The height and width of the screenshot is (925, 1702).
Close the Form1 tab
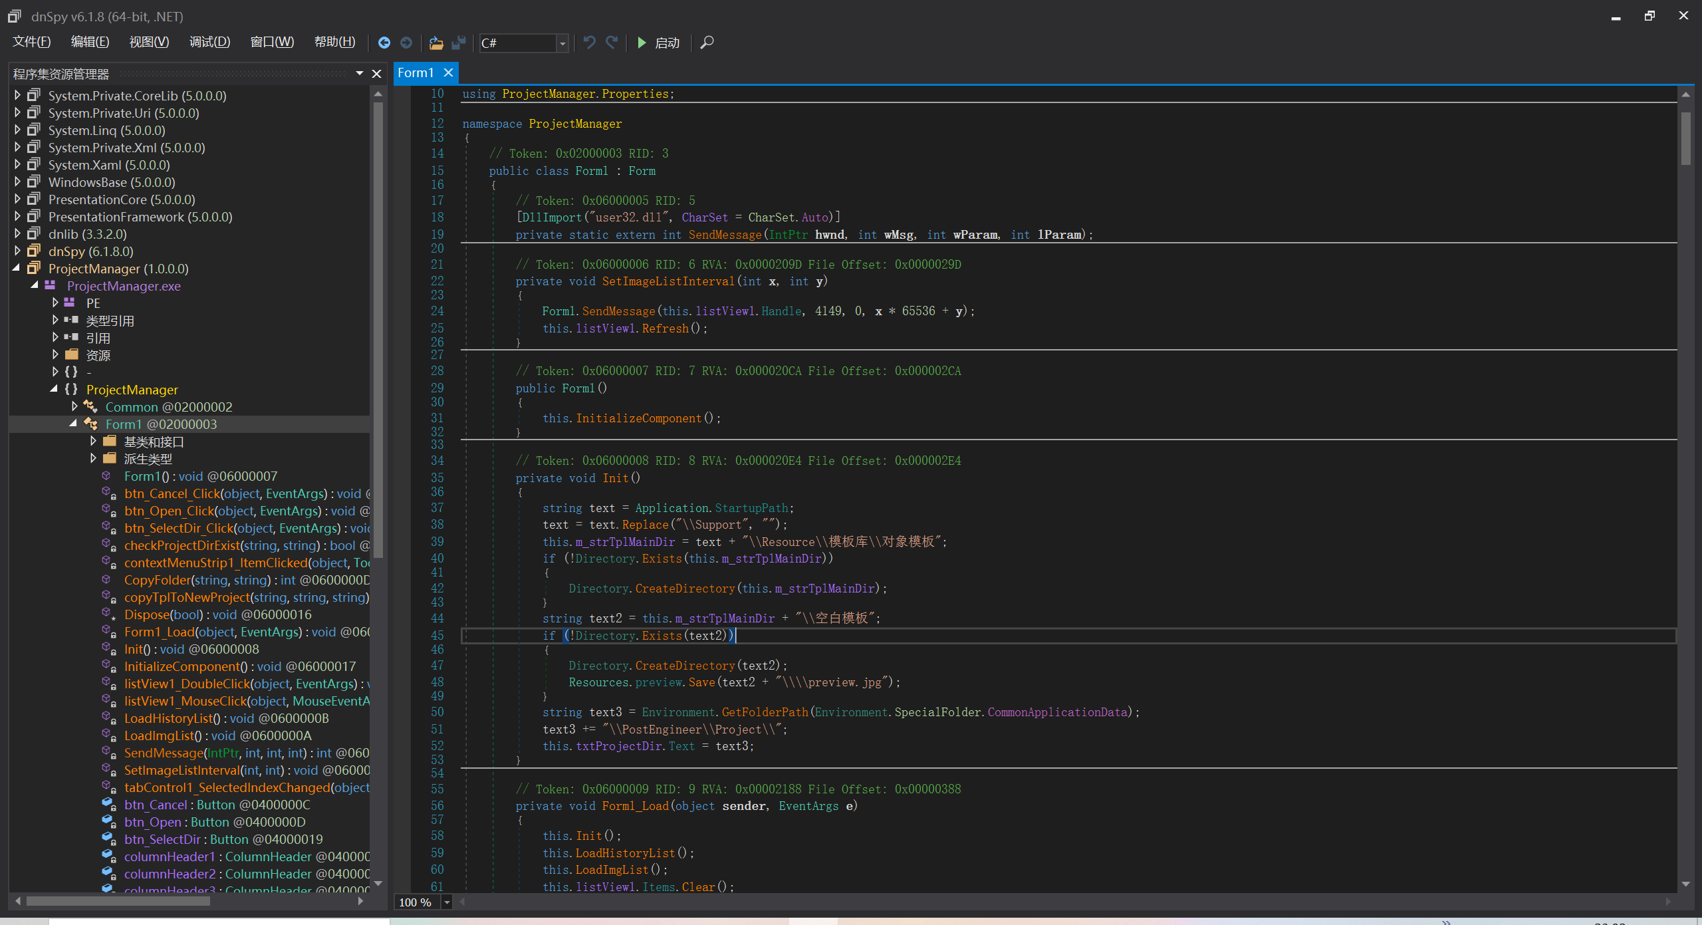(449, 72)
